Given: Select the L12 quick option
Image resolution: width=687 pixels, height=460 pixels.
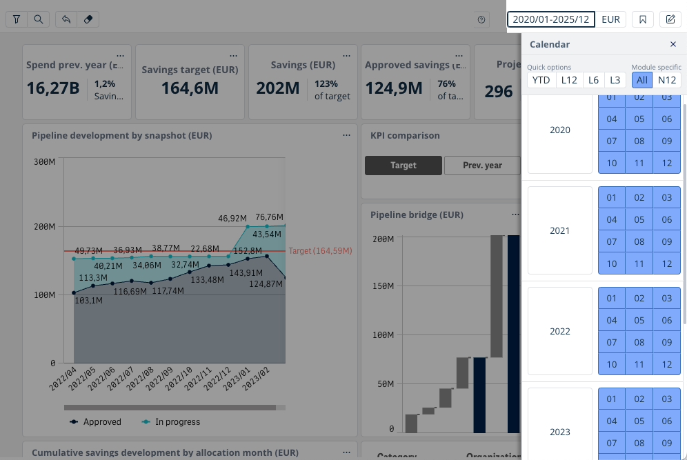Looking at the screenshot, I should (x=569, y=80).
